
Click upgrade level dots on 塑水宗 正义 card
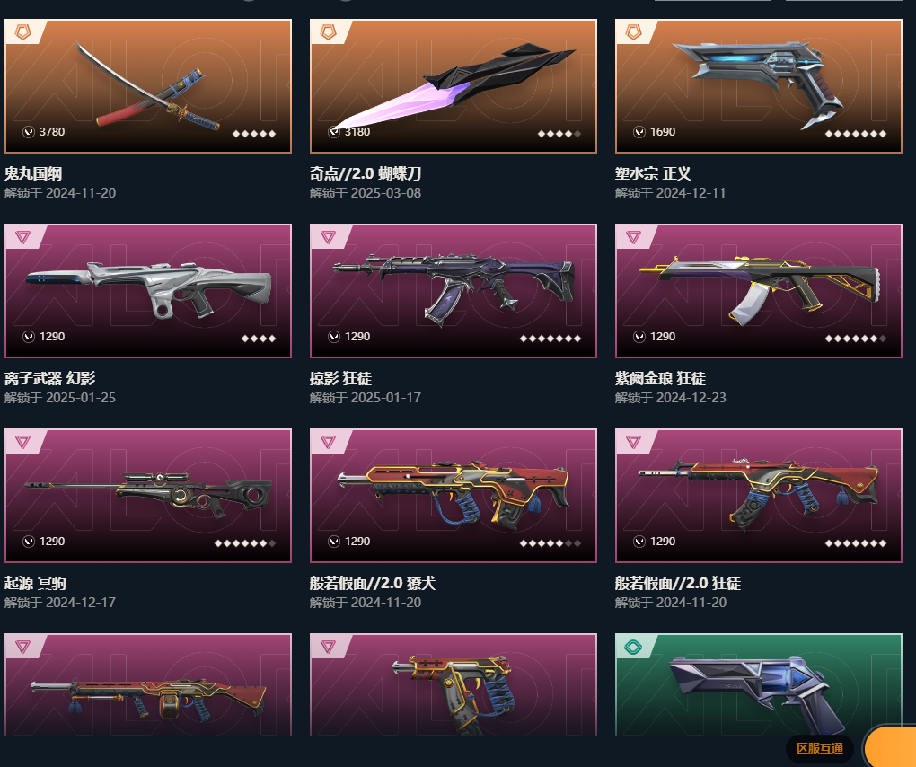click(856, 134)
